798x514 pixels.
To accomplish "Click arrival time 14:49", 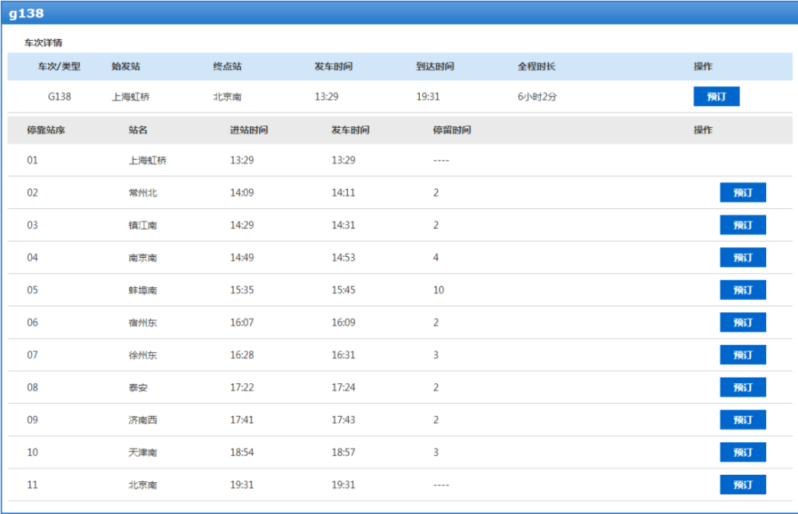I will (242, 258).
